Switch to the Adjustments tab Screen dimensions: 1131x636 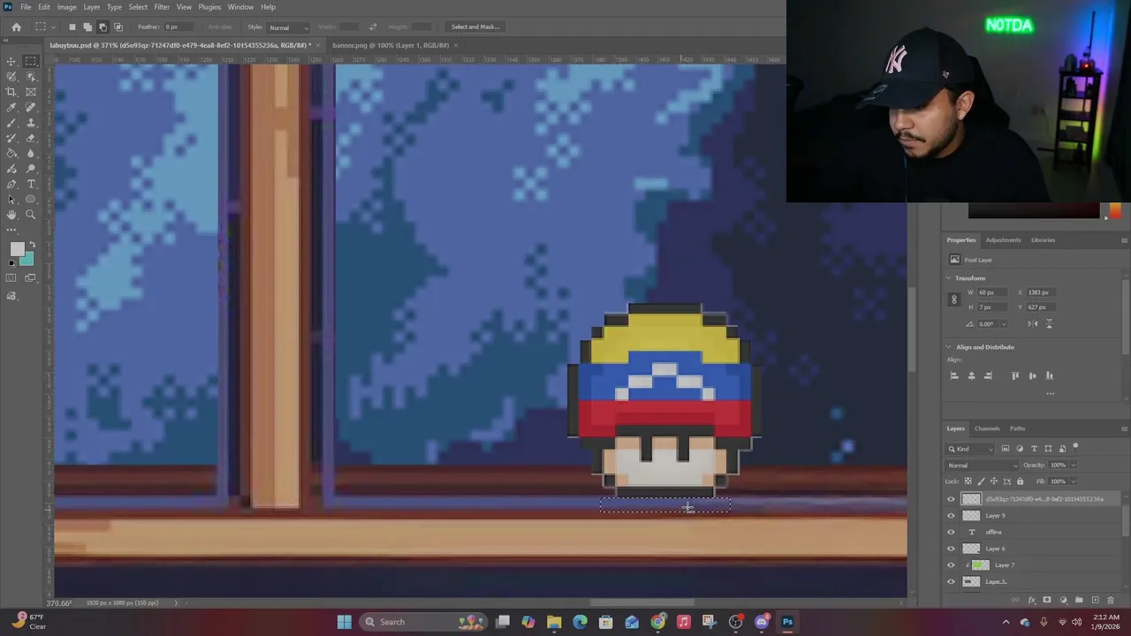click(1003, 240)
